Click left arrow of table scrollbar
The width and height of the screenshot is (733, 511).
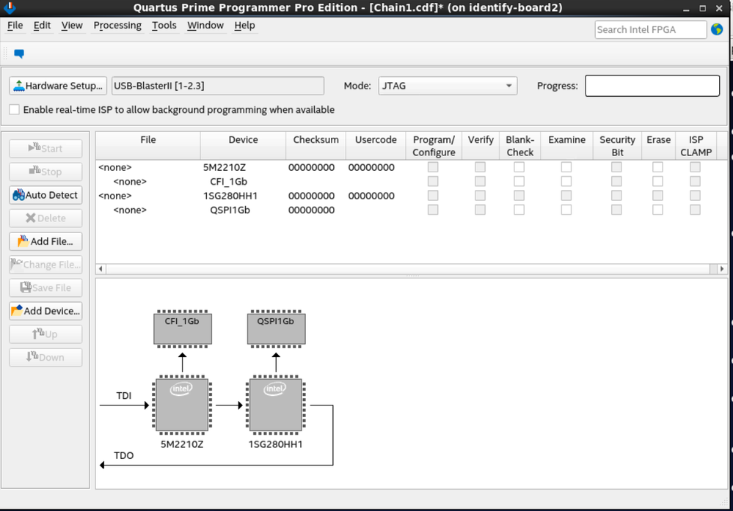coord(101,268)
